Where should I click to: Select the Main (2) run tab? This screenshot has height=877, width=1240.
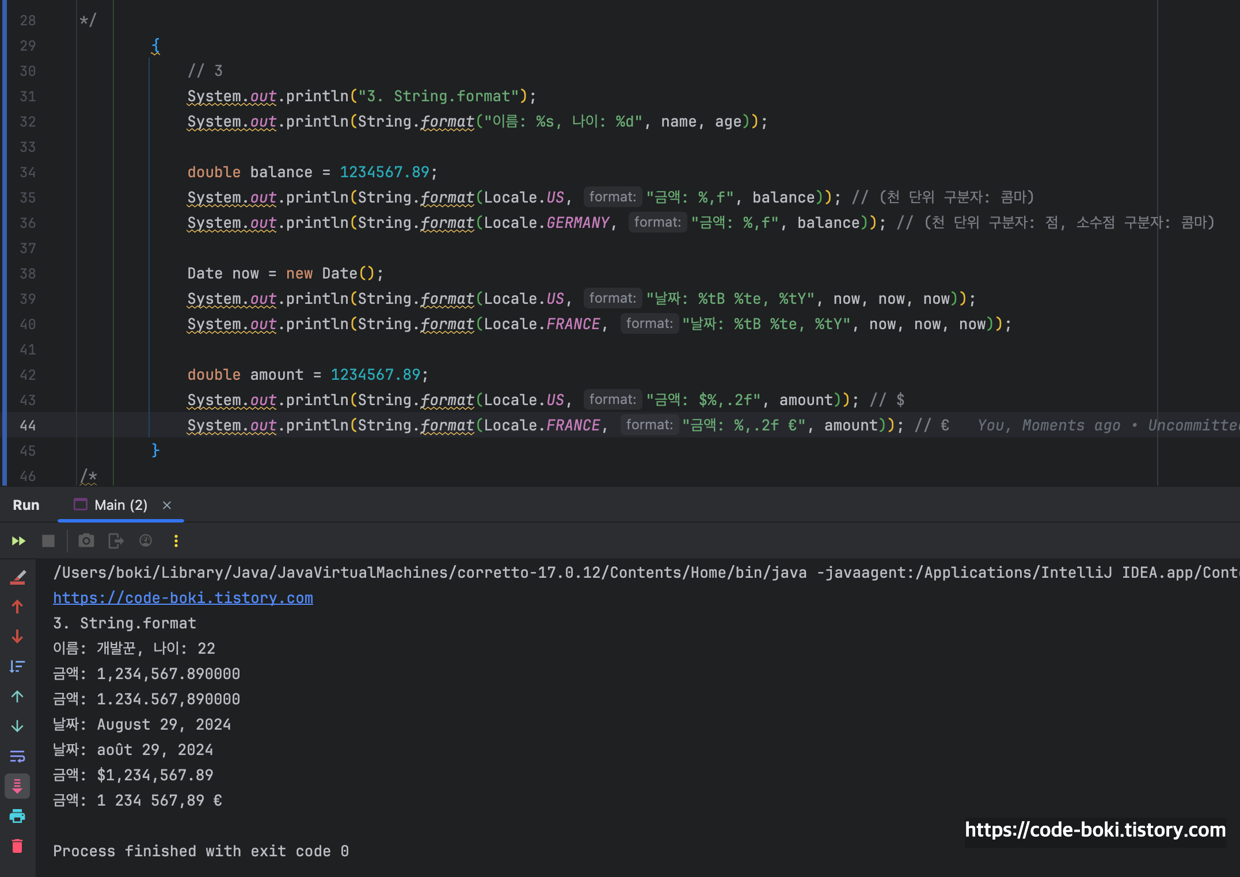coord(120,505)
